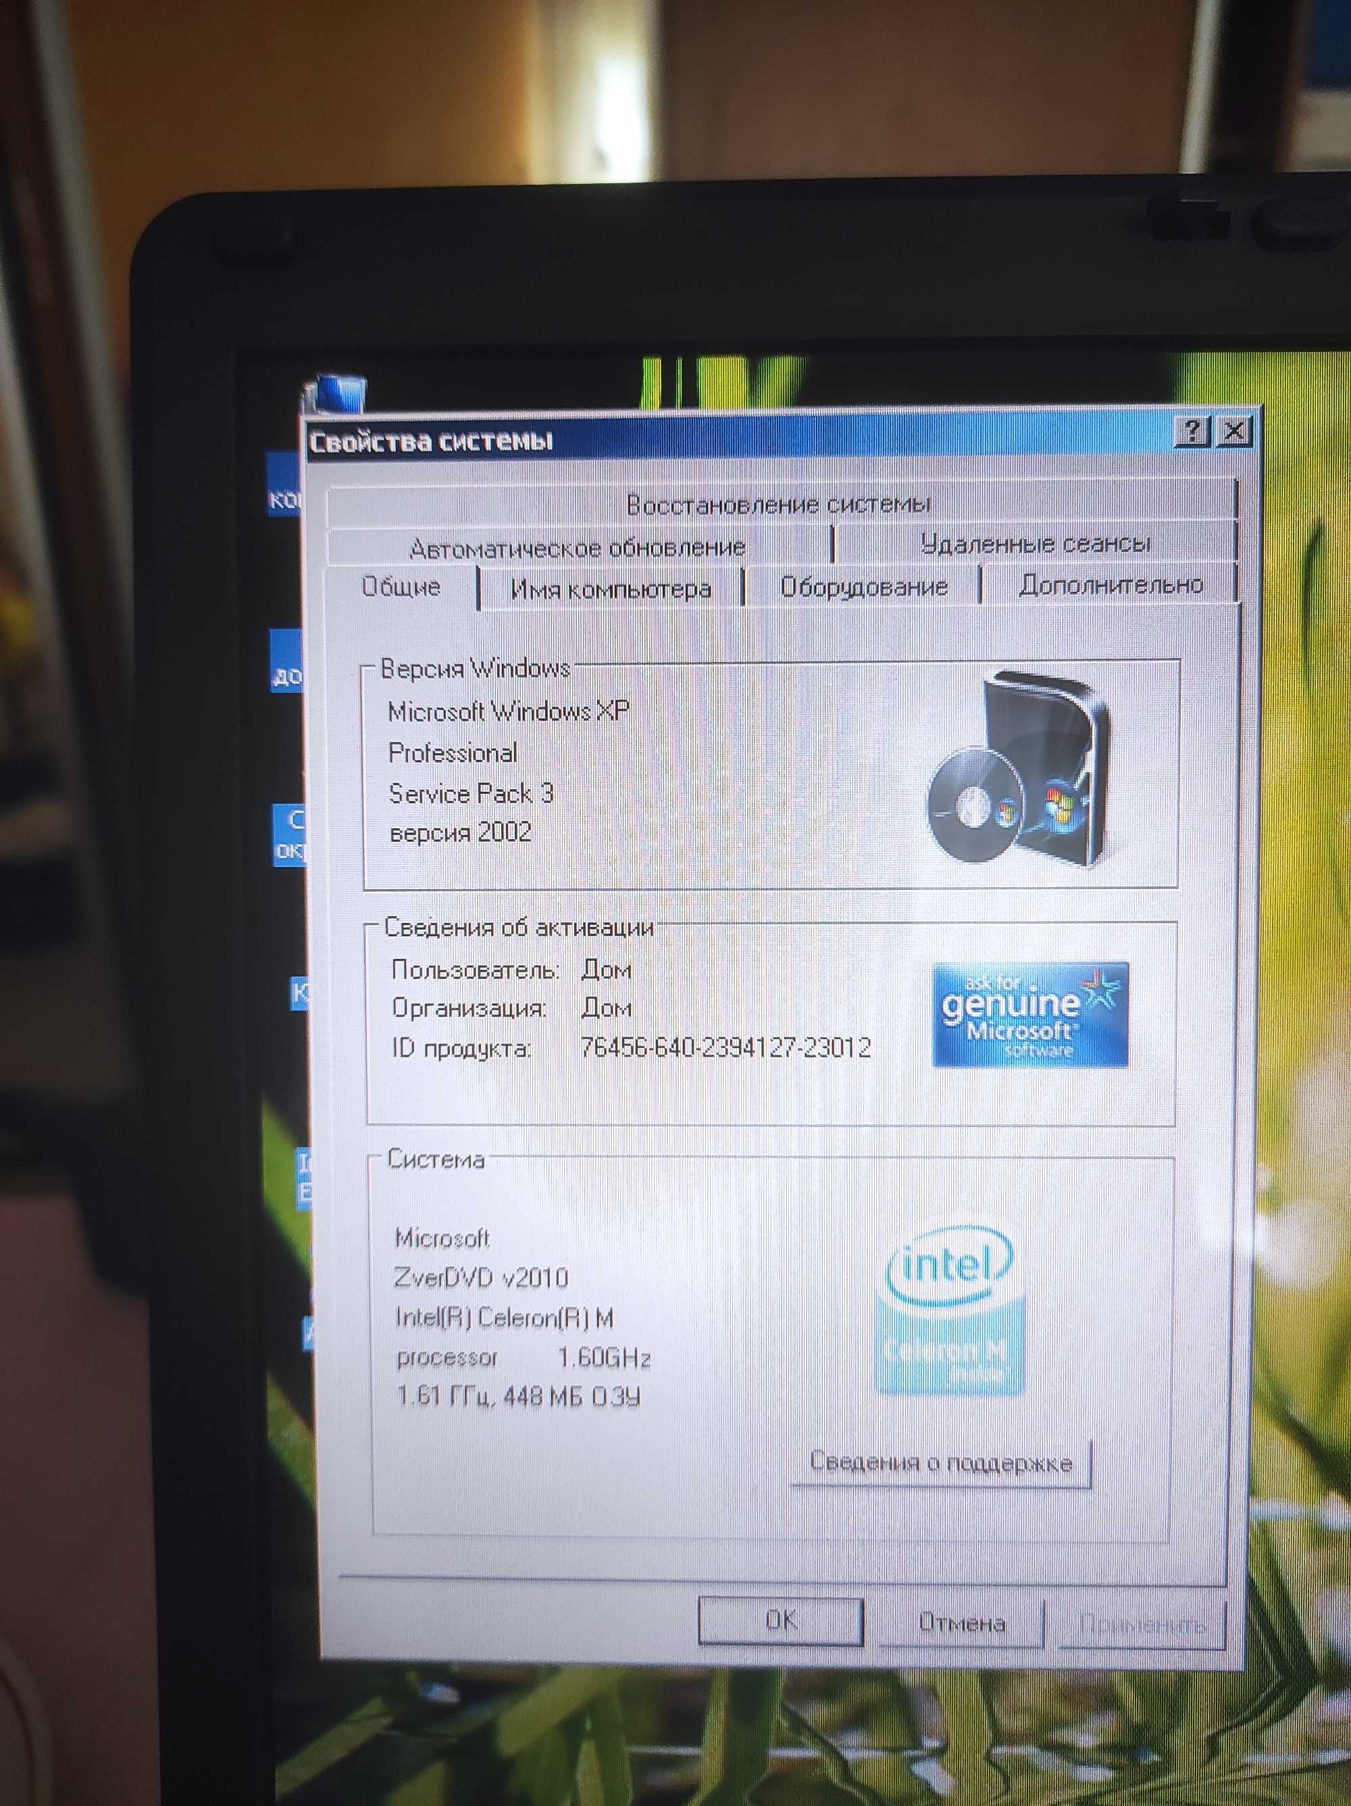1351x1806 pixels.
Task: Confirm with the OK button
Action: [x=781, y=1621]
